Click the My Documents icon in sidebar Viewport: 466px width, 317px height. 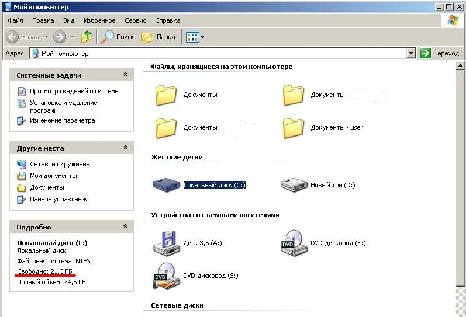22,176
